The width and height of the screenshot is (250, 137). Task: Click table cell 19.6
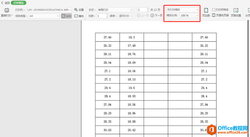click(x=132, y=88)
